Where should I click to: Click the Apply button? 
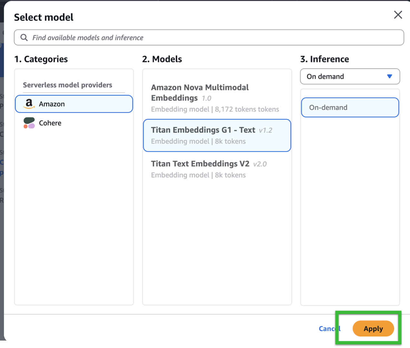[x=373, y=329]
